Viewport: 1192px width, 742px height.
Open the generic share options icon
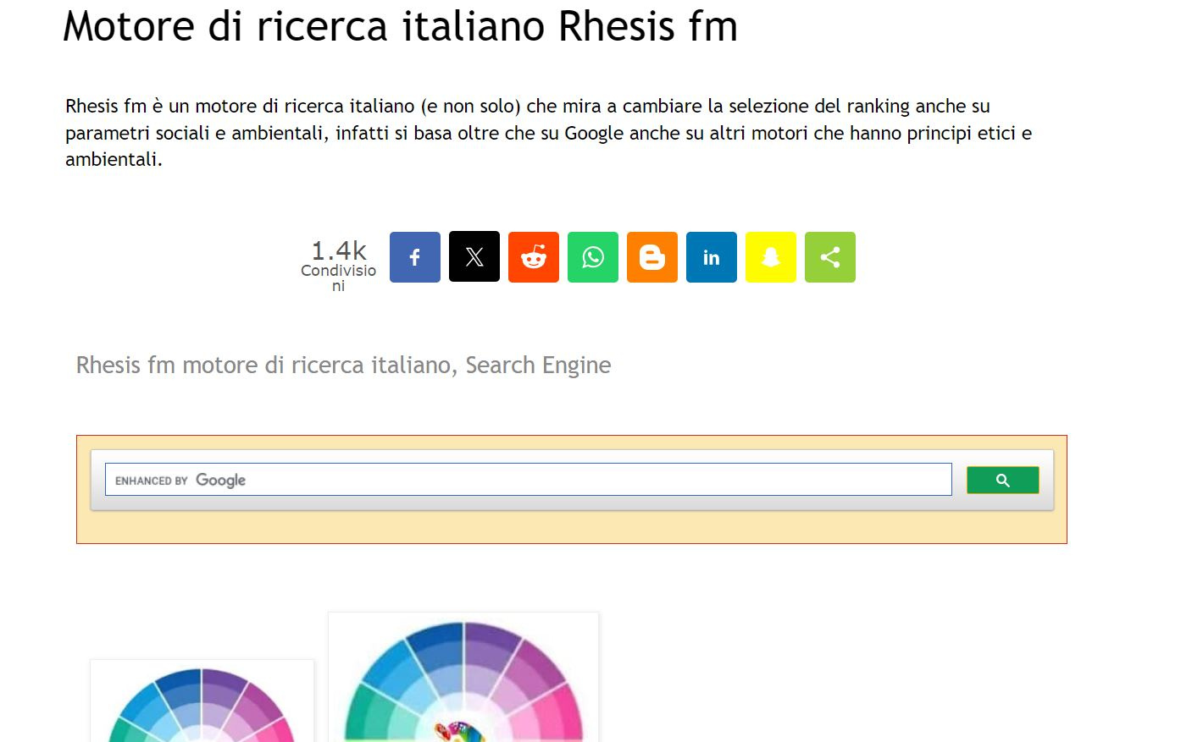pyautogui.click(x=829, y=256)
